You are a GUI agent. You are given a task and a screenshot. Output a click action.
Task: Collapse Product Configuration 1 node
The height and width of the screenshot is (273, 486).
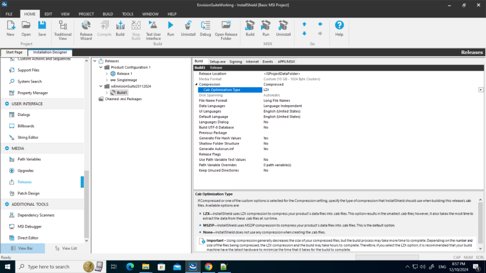101,67
